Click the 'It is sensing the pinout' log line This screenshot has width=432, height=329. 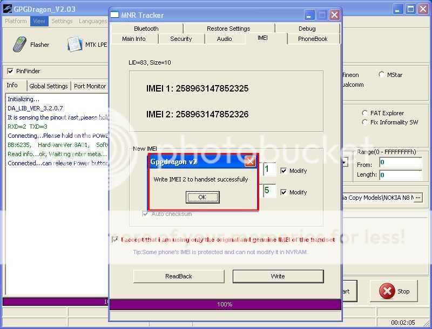pyautogui.click(x=58, y=117)
